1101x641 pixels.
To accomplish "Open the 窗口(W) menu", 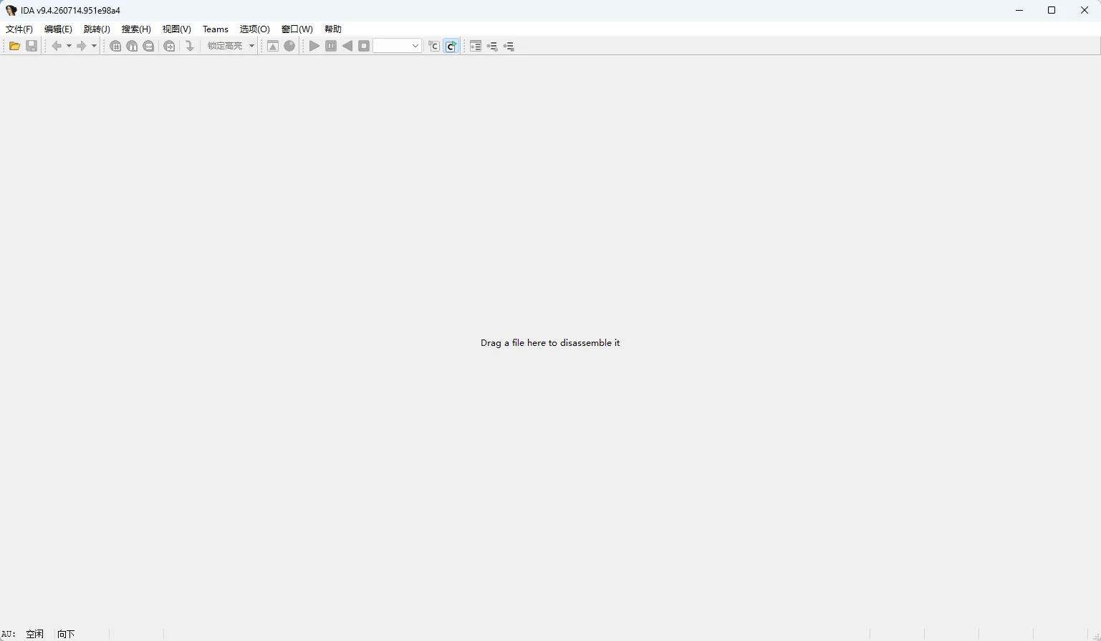I will click(297, 29).
